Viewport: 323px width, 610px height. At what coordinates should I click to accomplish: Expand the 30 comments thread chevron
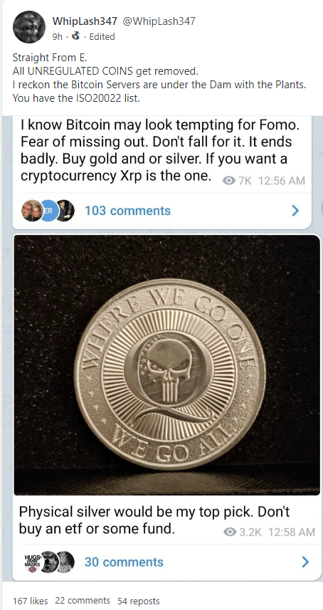click(x=305, y=562)
